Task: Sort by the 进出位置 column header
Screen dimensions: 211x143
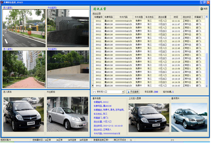Action: point(162,17)
